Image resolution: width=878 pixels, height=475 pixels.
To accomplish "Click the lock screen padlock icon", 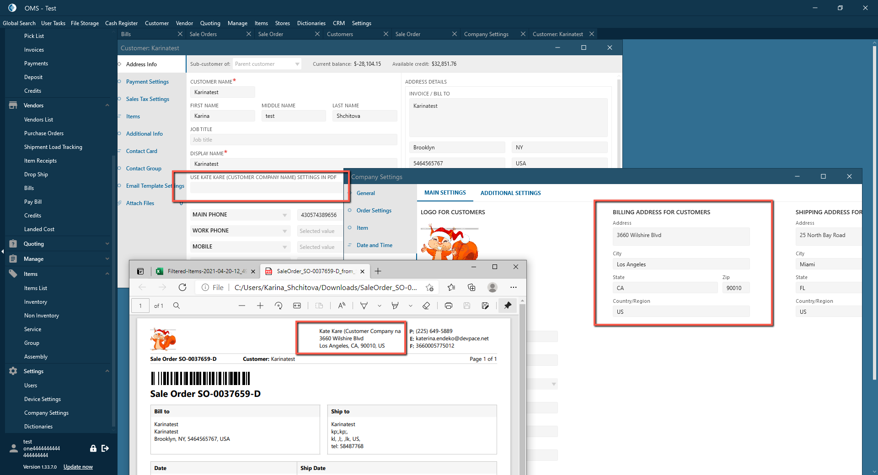I will [x=93, y=449].
